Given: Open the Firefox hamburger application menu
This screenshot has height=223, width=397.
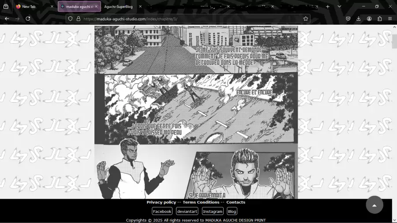Looking at the screenshot, I should click(390, 19).
